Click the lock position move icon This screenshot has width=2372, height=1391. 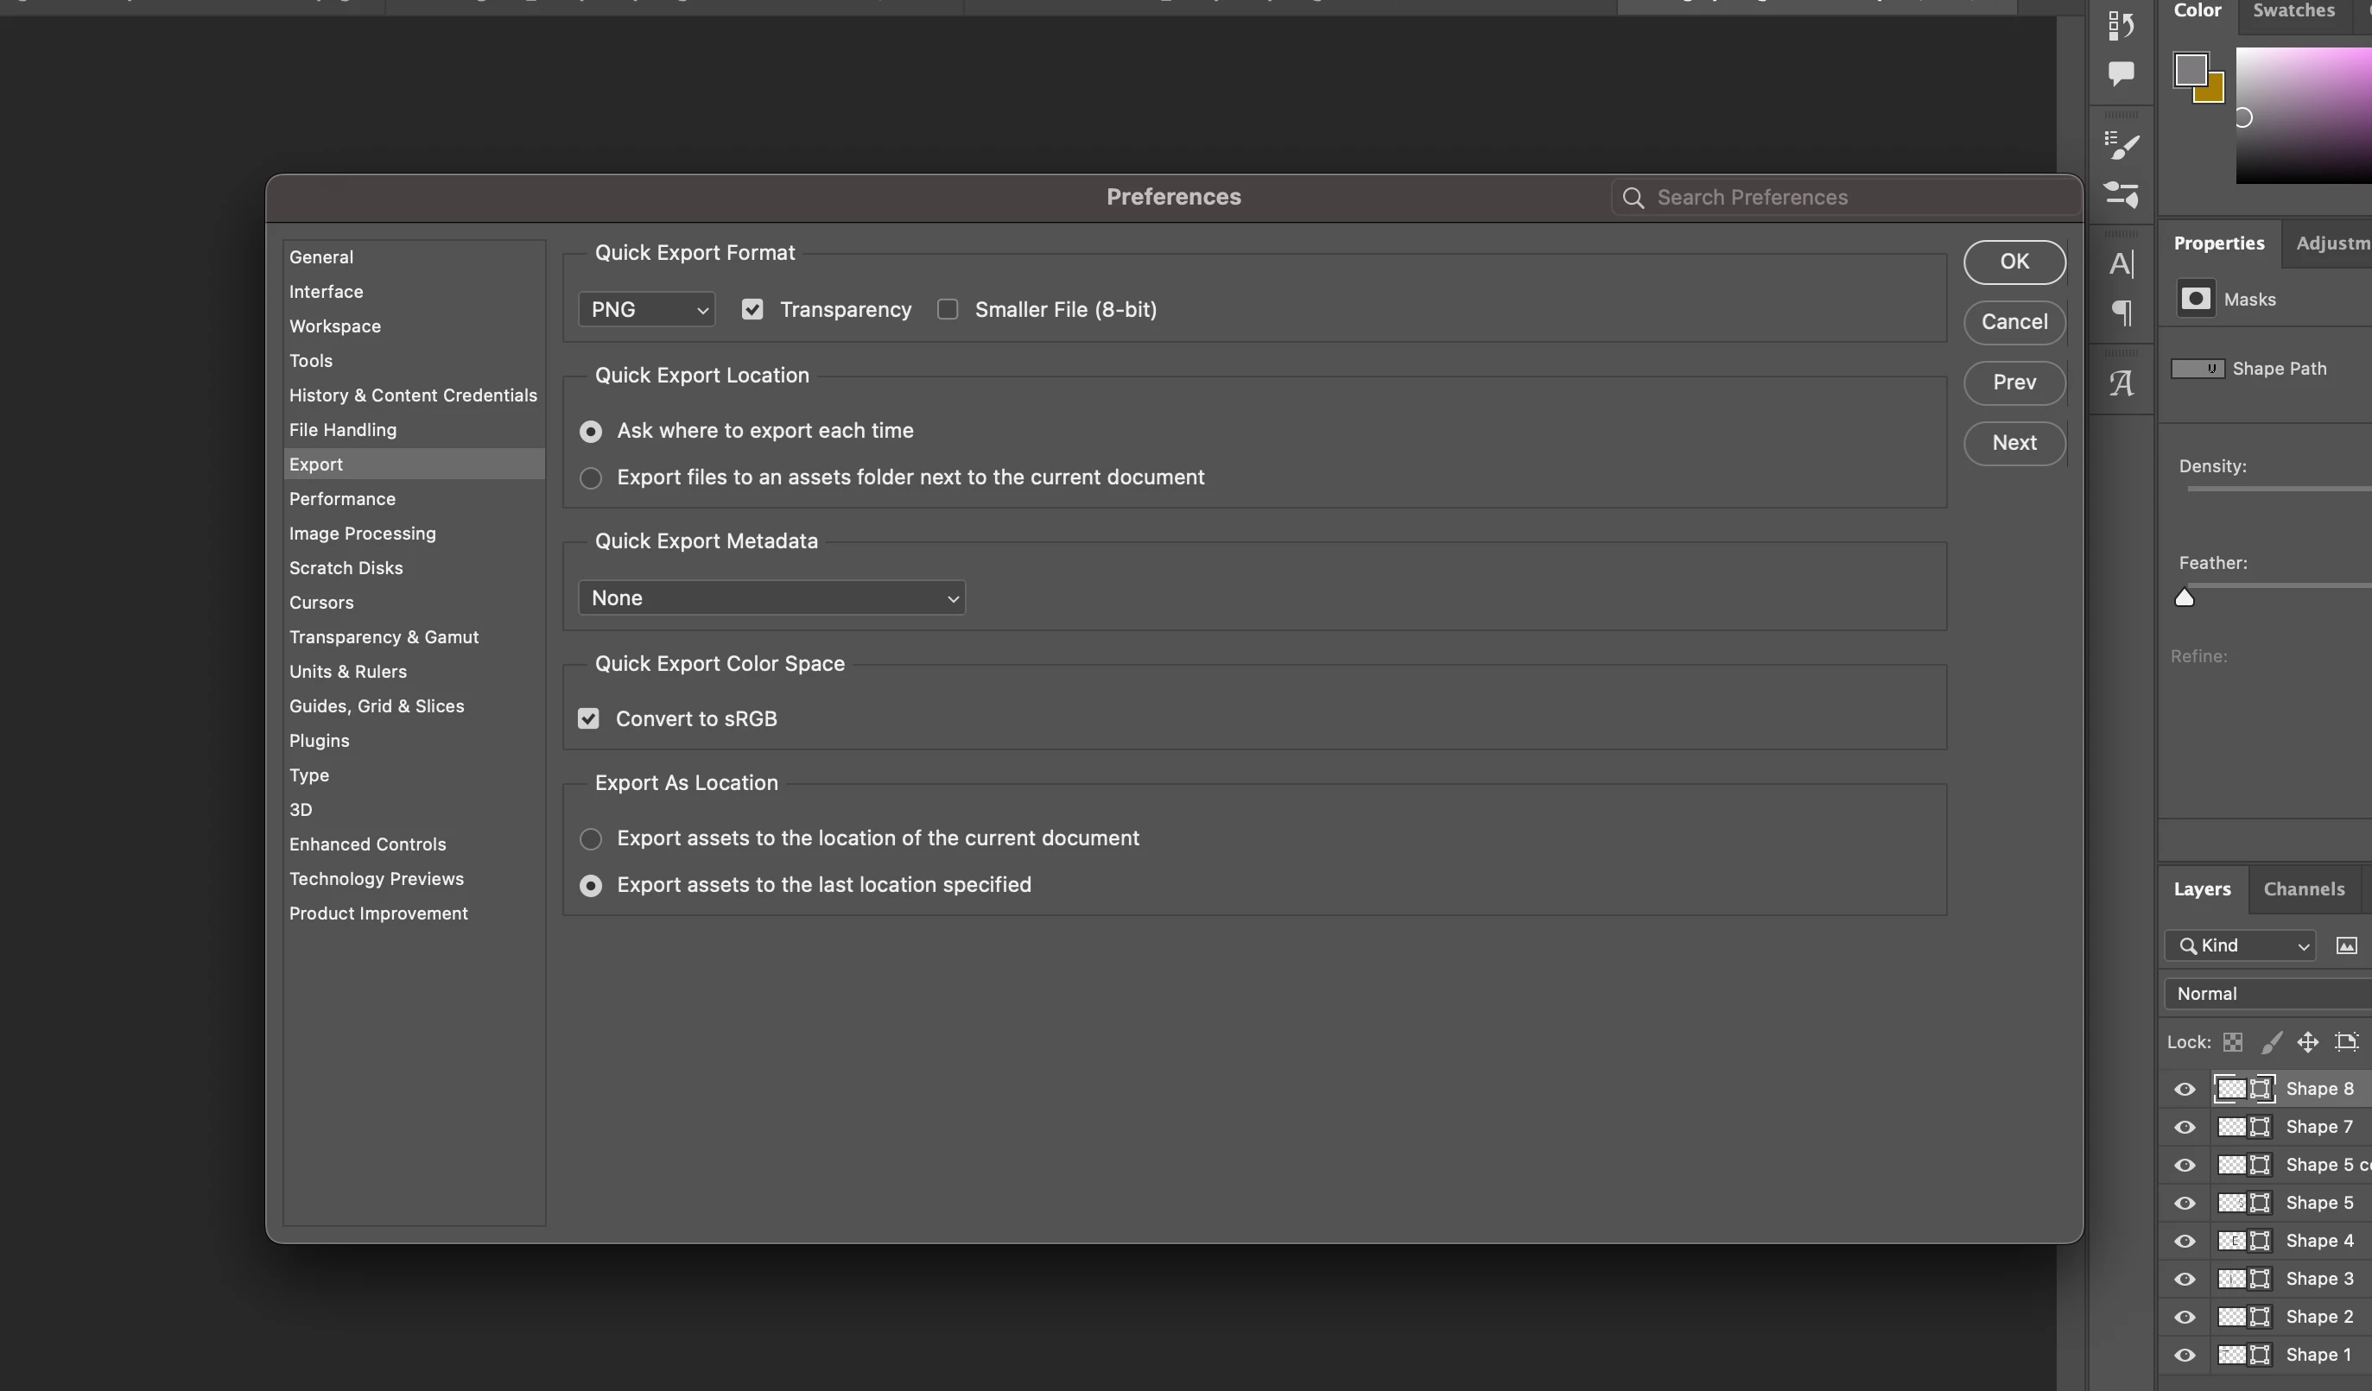(2307, 1042)
